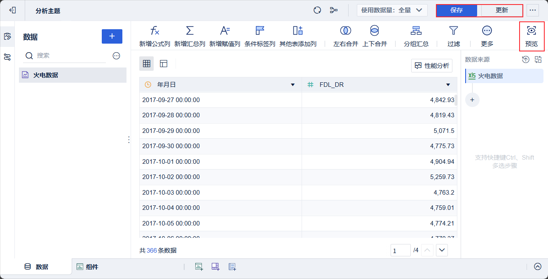Click 条件标签列 tool
This screenshot has height=279, width=548.
(x=260, y=36)
